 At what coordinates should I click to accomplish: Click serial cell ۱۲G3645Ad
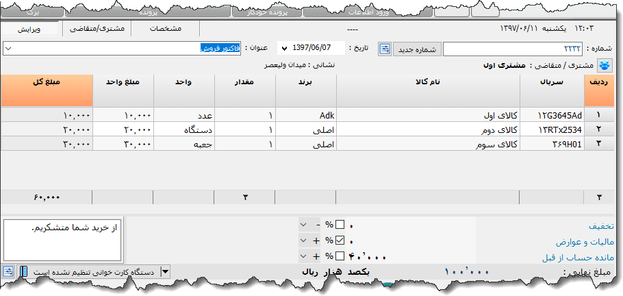[x=552, y=116]
